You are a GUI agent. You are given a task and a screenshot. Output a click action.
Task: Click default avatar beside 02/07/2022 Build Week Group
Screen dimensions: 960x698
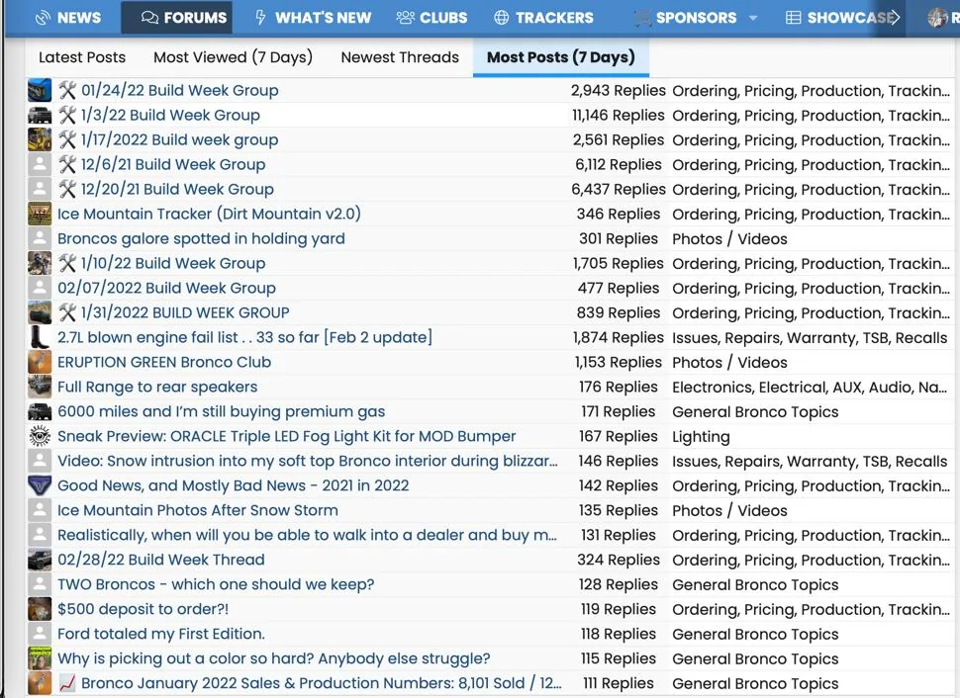pos(40,288)
